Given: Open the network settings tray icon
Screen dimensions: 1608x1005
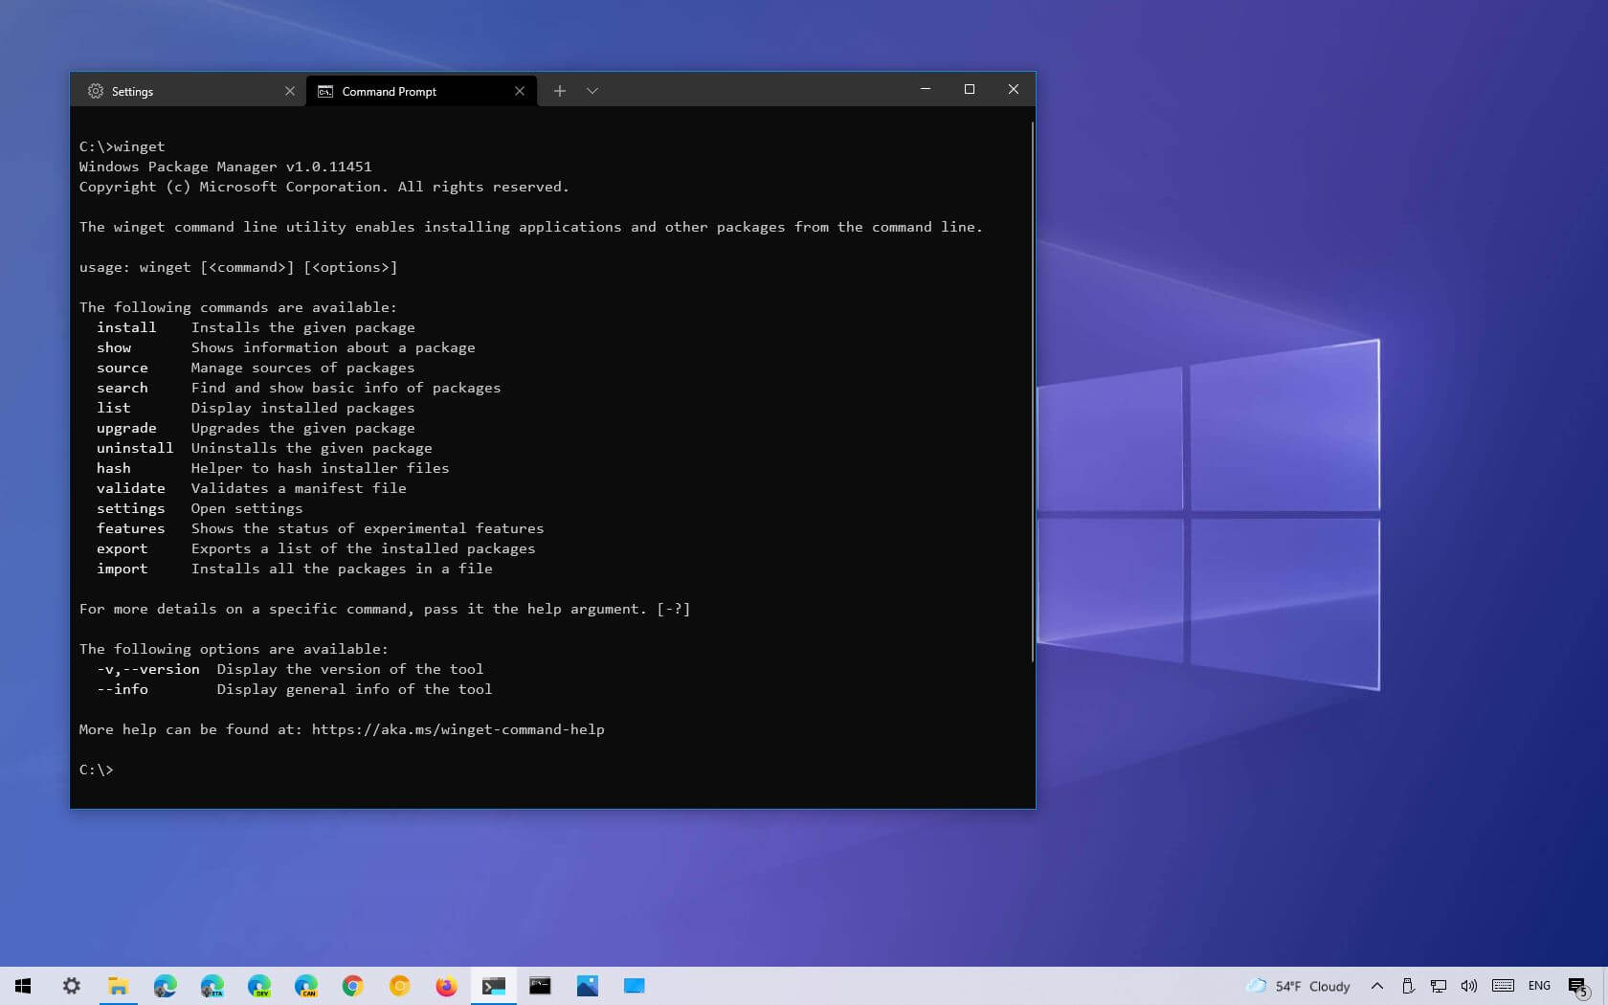Looking at the screenshot, I should (x=1439, y=986).
